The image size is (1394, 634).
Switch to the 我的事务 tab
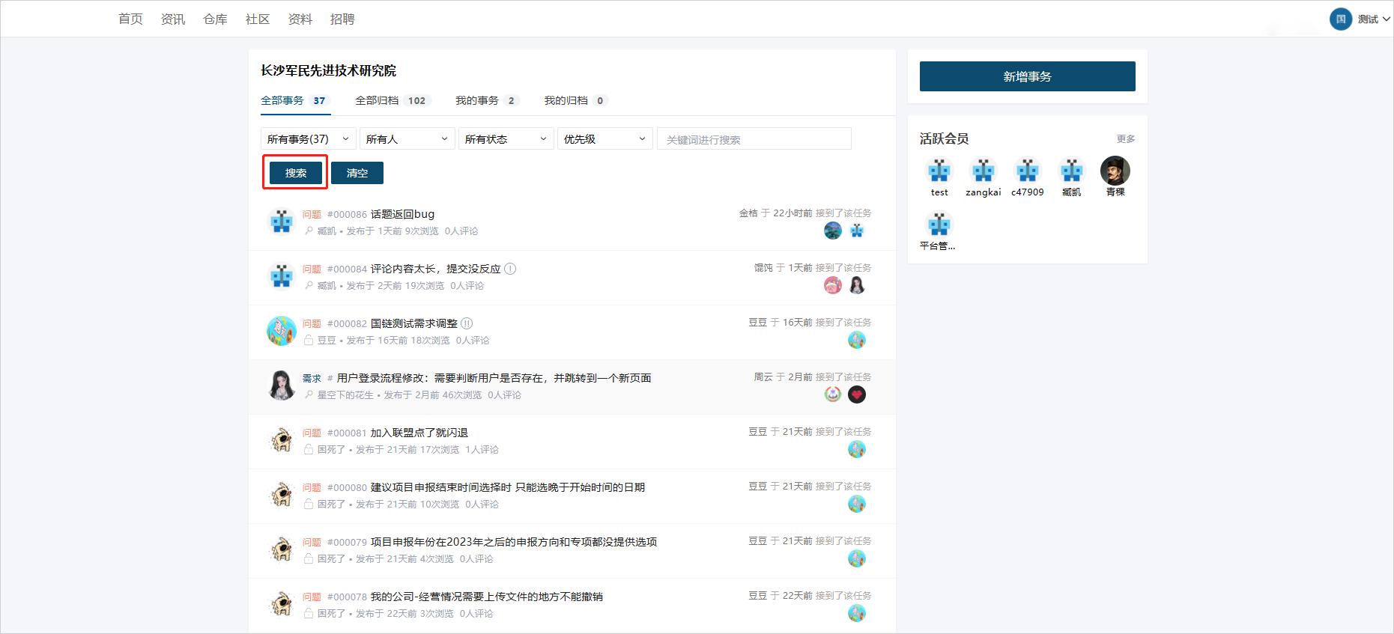[485, 100]
